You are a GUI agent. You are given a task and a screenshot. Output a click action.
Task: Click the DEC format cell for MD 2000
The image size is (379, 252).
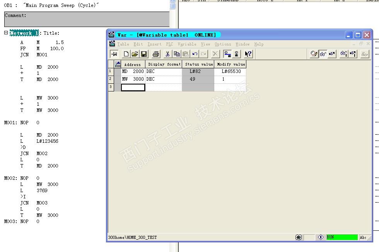tap(164, 72)
